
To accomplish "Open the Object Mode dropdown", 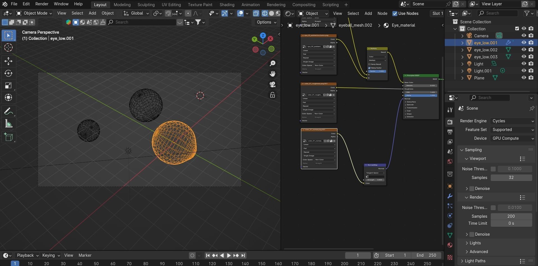I will point(34,13).
